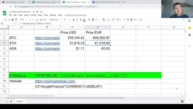This screenshot has height=109, width=193.
Task: Rename the Untitled spreadsheet title
Action: [x=20, y=12]
